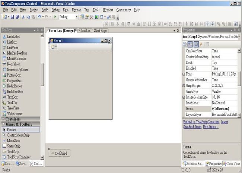The height and width of the screenshot is (173, 242).
Task: Click the Copy icon in the toolbar
Action: (28, 17)
